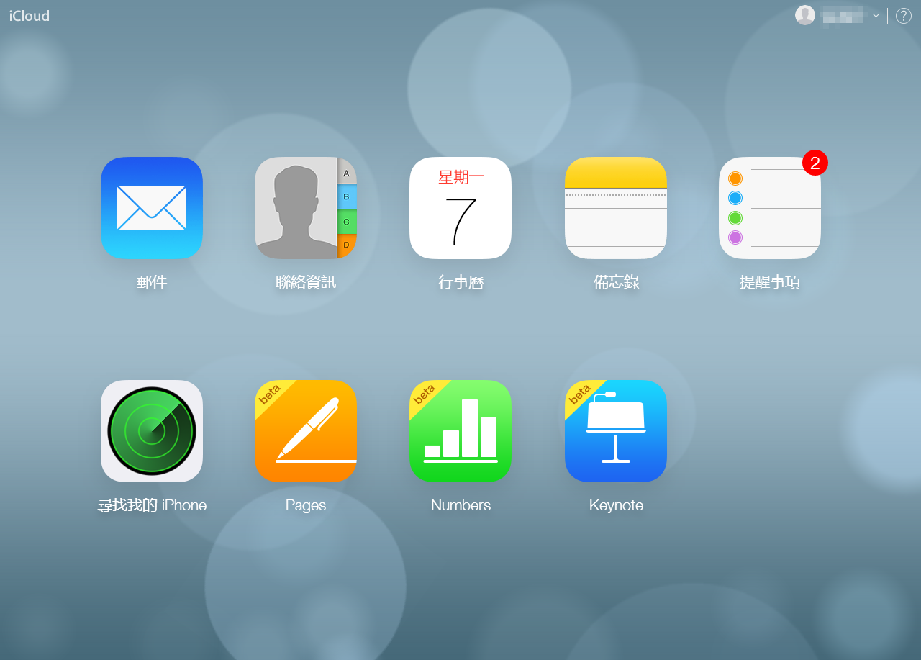
Task: Click the Pages label text
Action: (x=306, y=505)
